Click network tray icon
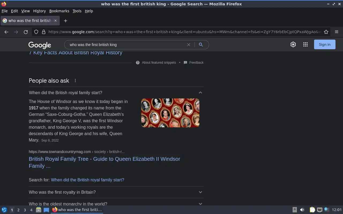The image size is (343, 214). [319, 210]
